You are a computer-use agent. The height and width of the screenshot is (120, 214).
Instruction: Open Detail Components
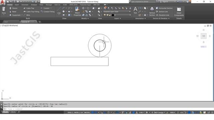(x=179, y=11)
